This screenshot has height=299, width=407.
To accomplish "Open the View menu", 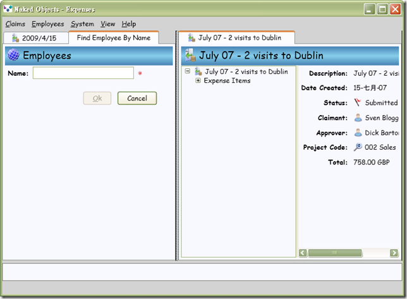I will coord(107,24).
